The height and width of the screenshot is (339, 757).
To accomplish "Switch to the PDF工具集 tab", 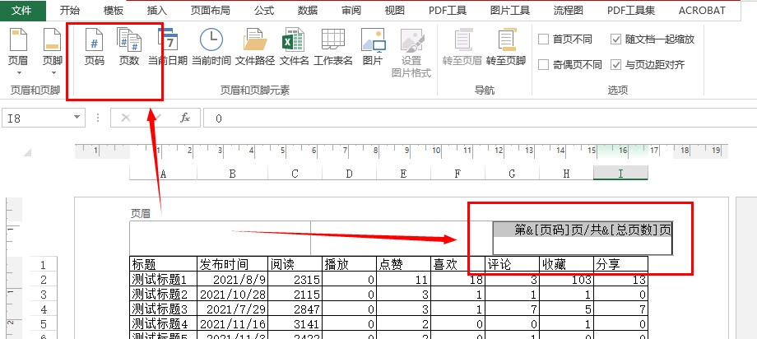I will (x=631, y=11).
